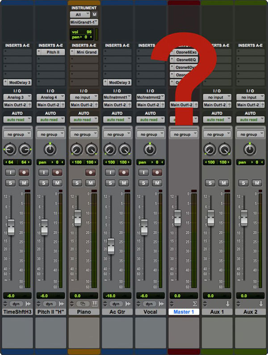Select the Master 1 track name
The width and height of the screenshot is (268, 355).
[184, 312]
